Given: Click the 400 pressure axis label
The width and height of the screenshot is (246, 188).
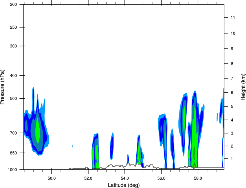Looking at the screenshot, I should [x=13, y=75].
